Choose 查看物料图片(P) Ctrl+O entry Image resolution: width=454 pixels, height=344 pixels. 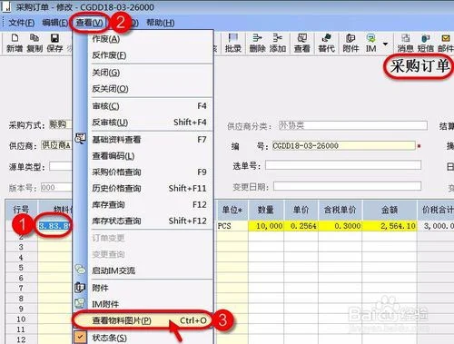coord(143,320)
